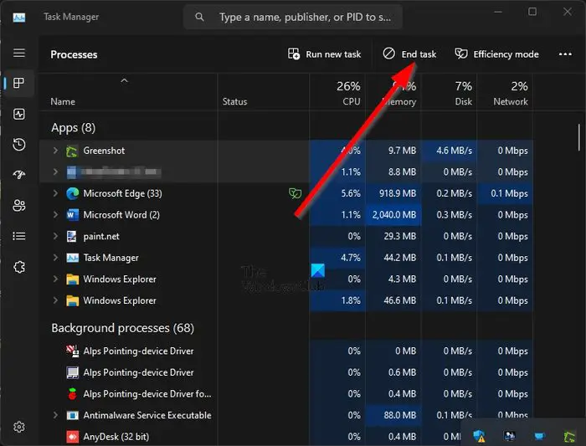Screen dimensions: 586x446
Task: Expand the paint.net process group
Action: point(55,236)
